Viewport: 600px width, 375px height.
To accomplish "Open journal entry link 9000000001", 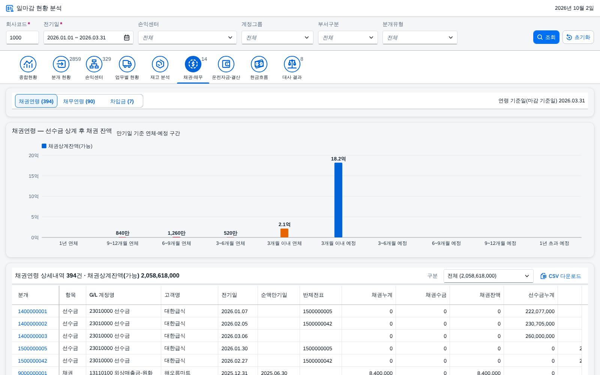I will (33, 373).
